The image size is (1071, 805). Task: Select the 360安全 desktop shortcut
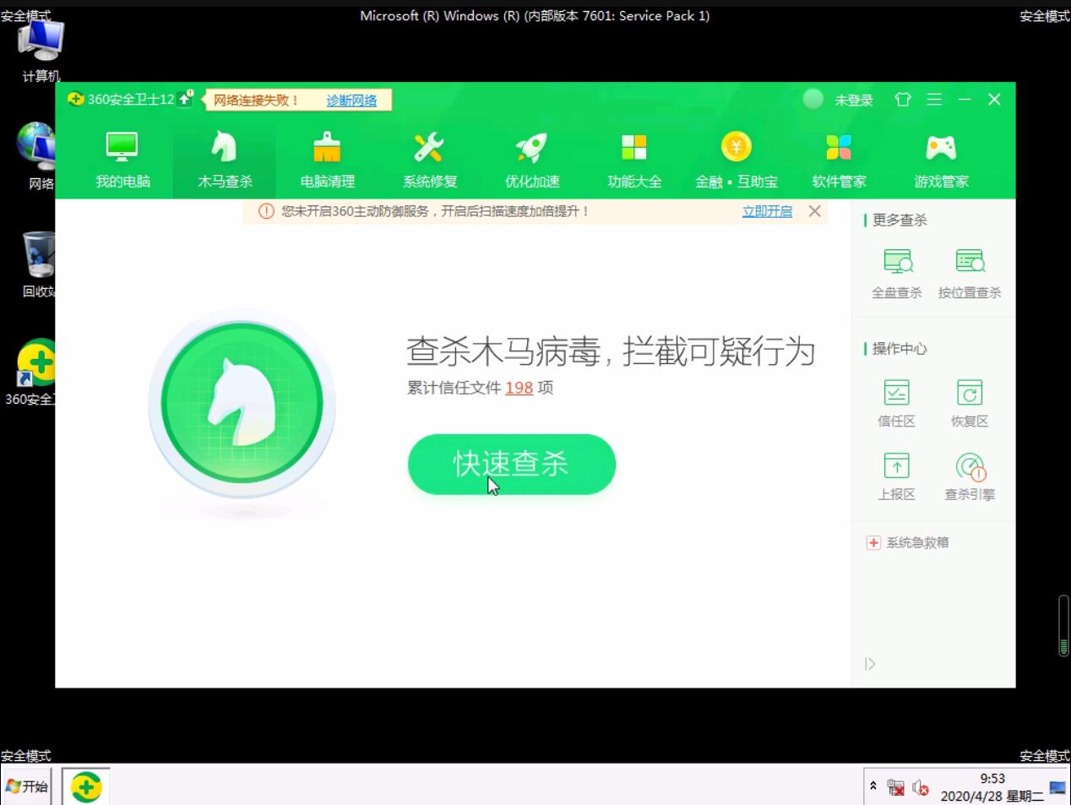32,373
